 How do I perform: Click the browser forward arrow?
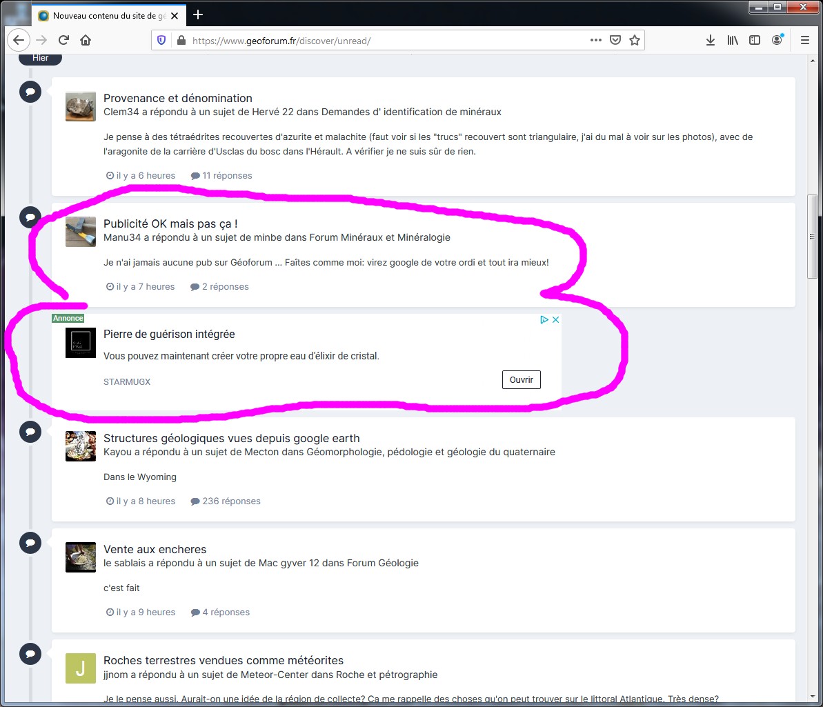coord(41,41)
